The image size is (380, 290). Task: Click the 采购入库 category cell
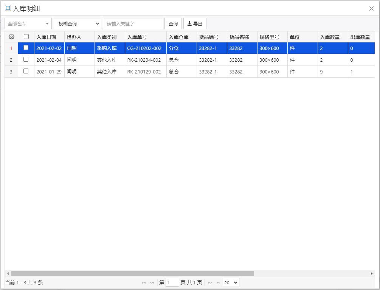tap(110, 48)
